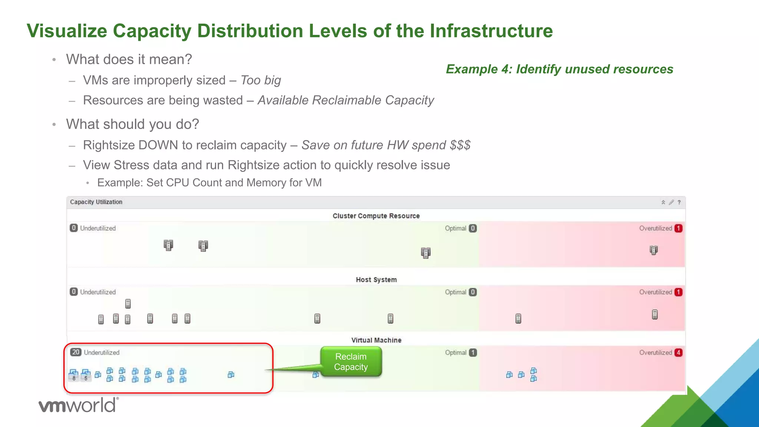
Task: Click the Cluster Compute Resource overutilized badge 1
Action: click(x=678, y=228)
